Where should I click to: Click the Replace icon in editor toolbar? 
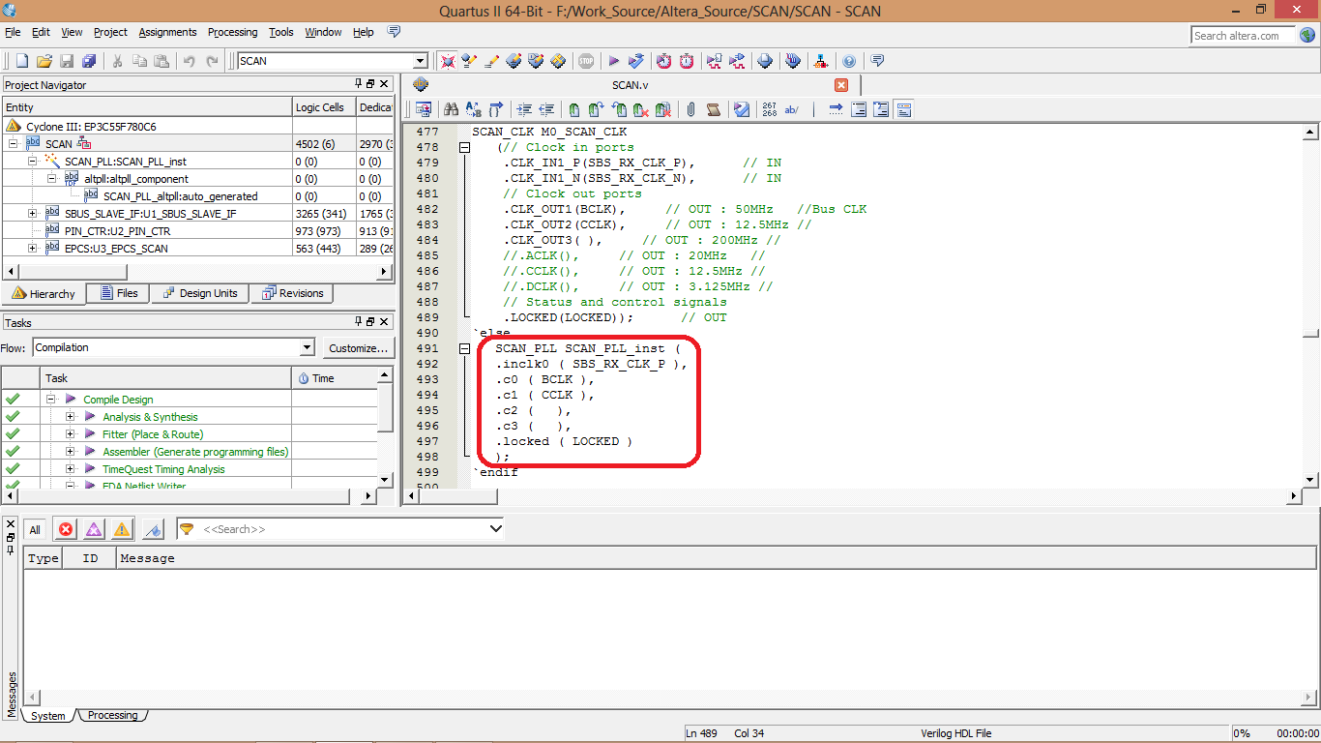point(473,109)
